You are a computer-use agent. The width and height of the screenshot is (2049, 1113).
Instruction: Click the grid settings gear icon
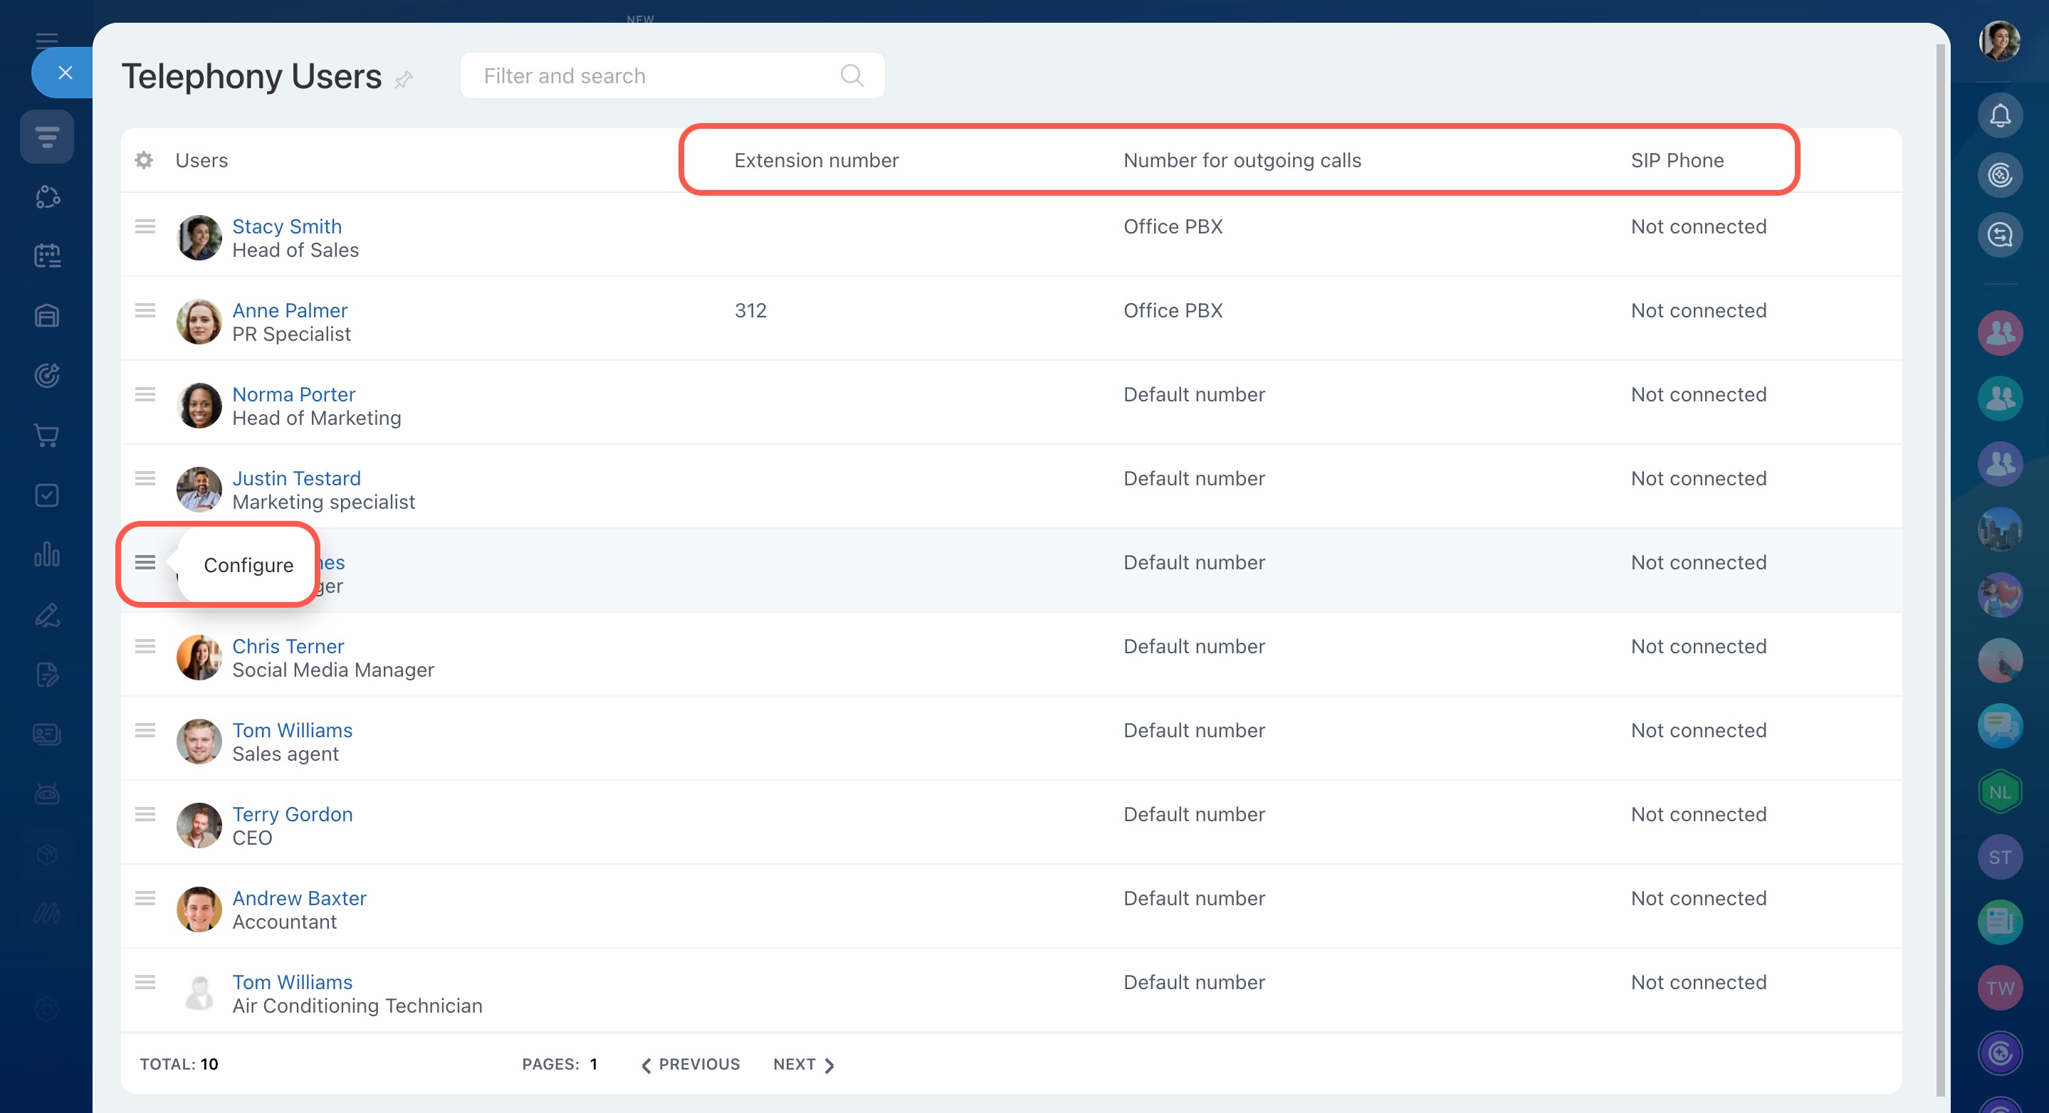click(x=144, y=160)
